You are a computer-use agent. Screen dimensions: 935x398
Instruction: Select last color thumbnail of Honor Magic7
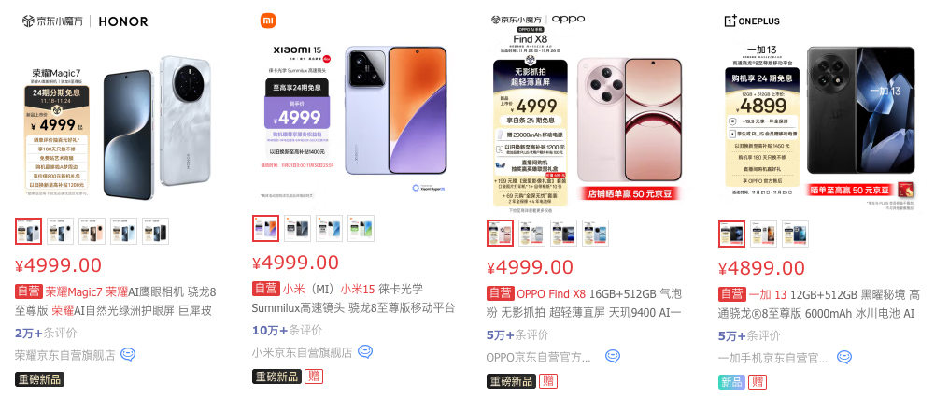click(155, 232)
